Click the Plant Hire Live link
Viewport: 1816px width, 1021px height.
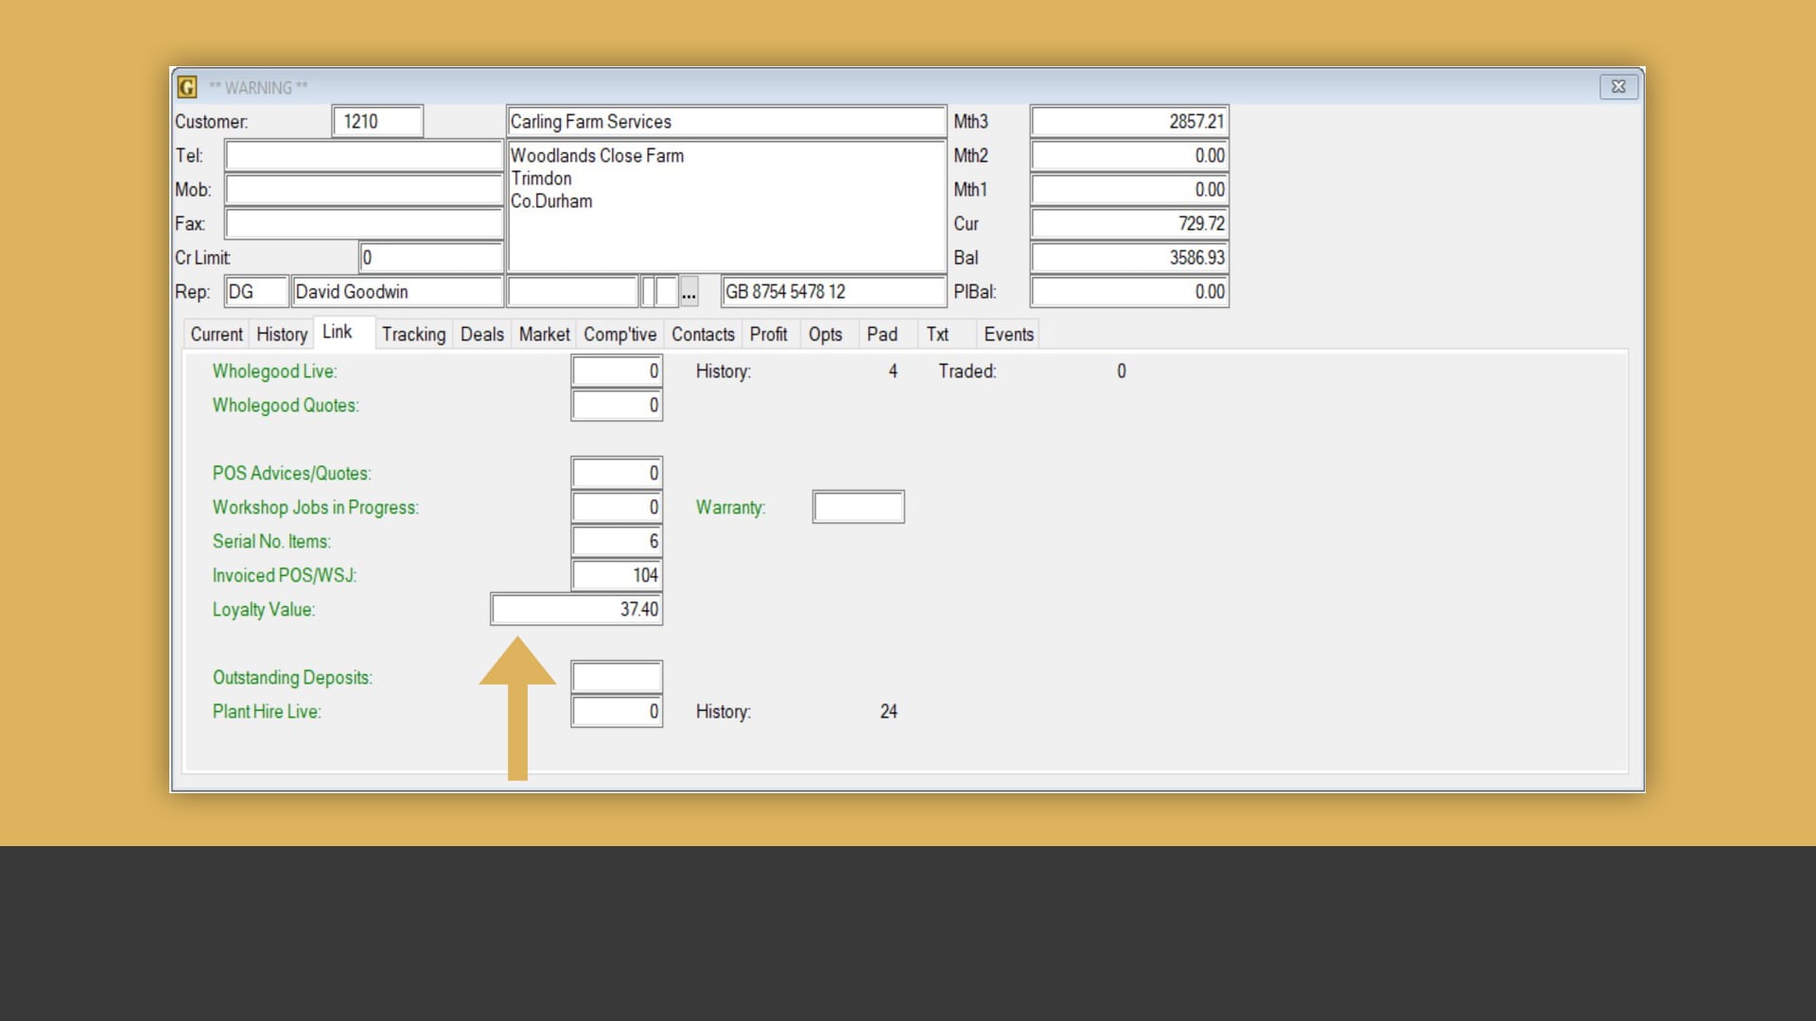(267, 712)
